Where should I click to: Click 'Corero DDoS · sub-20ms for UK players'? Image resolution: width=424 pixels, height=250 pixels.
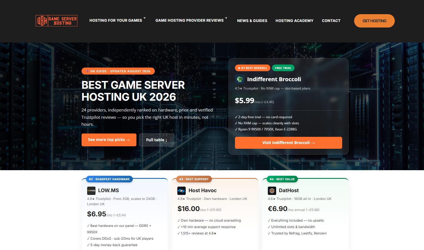(x=120, y=239)
